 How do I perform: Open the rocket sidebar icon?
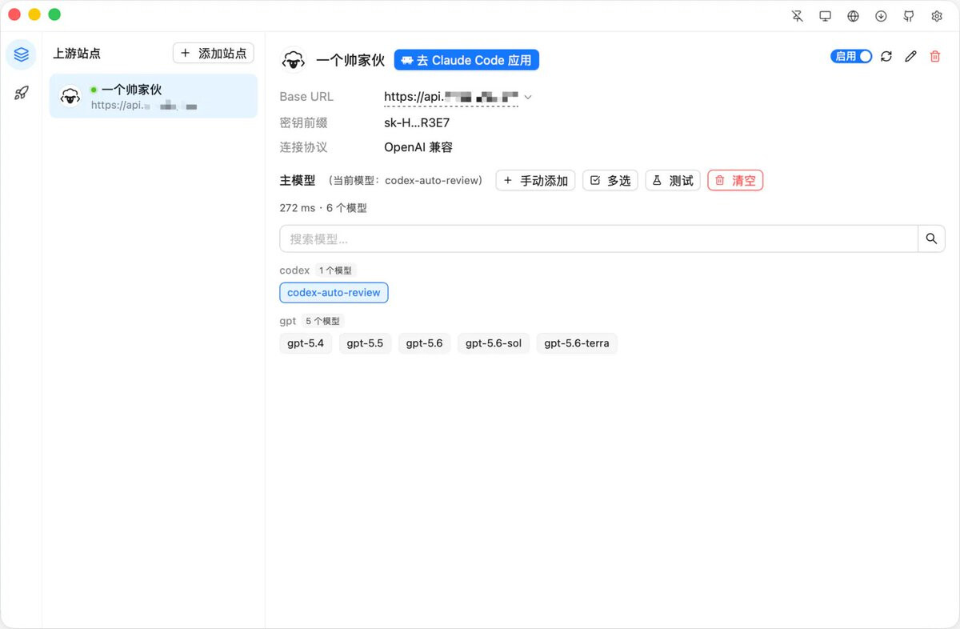point(21,93)
